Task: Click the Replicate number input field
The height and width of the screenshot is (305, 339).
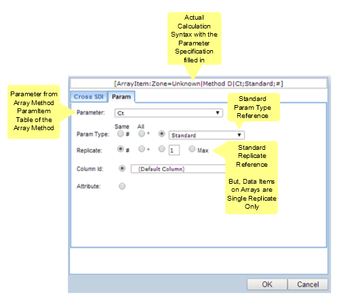Action: pyautogui.click(x=174, y=150)
